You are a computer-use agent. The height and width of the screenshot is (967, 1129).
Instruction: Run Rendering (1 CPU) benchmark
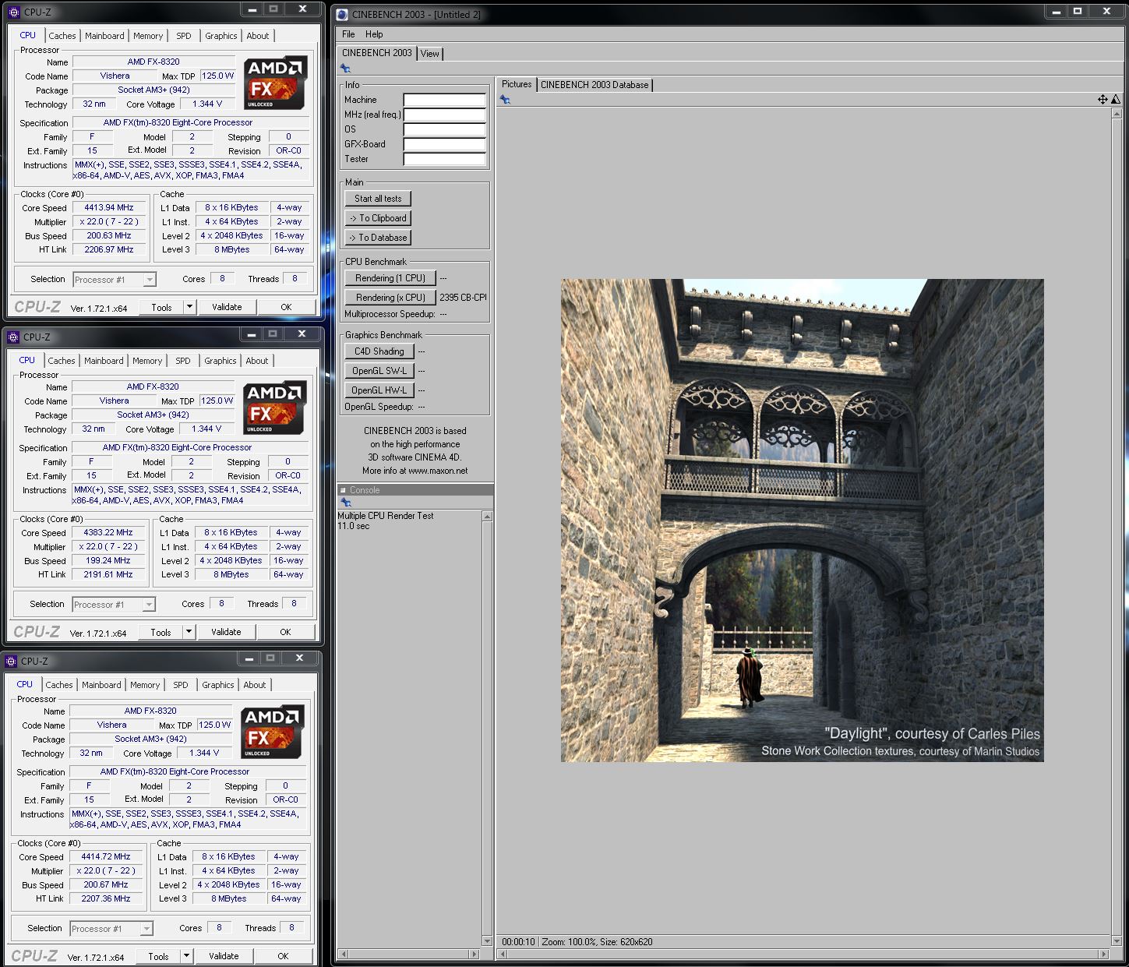coord(390,278)
